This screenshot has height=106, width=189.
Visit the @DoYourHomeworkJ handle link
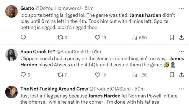tap(58, 8)
